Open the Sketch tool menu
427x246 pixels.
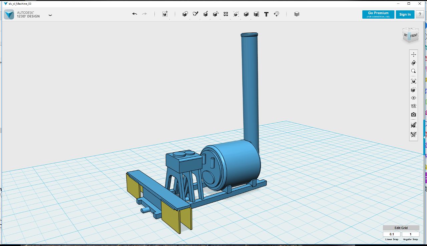click(195, 14)
